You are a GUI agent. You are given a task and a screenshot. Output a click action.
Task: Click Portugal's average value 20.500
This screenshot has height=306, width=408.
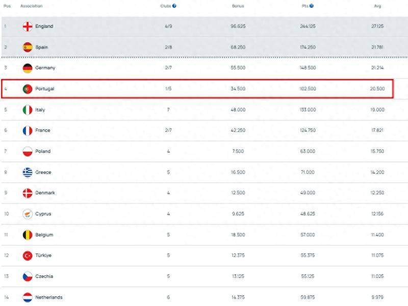tap(377, 89)
